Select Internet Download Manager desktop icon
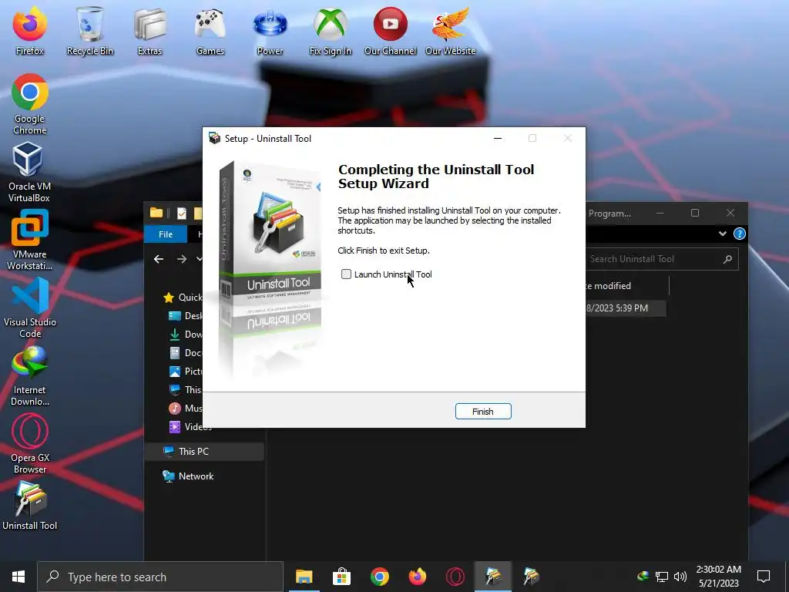Viewport: 789px width, 592px height. (30, 375)
